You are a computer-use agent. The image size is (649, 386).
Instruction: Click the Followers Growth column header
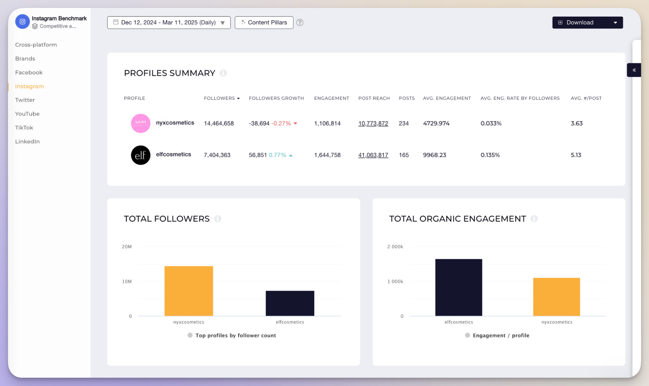pyautogui.click(x=276, y=98)
